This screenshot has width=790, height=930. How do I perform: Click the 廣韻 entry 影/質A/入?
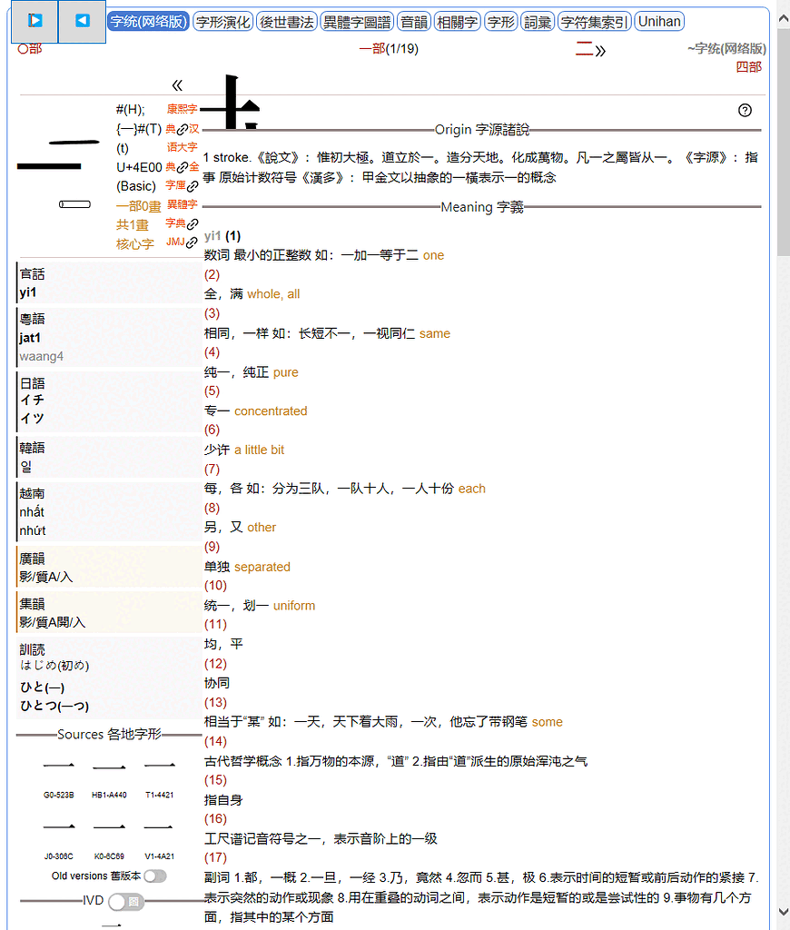pos(45,577)
